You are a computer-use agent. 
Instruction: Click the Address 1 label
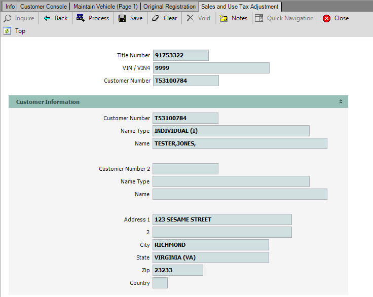tap(137, 219)
